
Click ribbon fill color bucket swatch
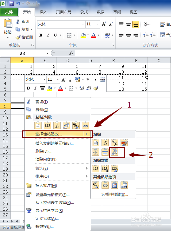[x=83, y=35]
